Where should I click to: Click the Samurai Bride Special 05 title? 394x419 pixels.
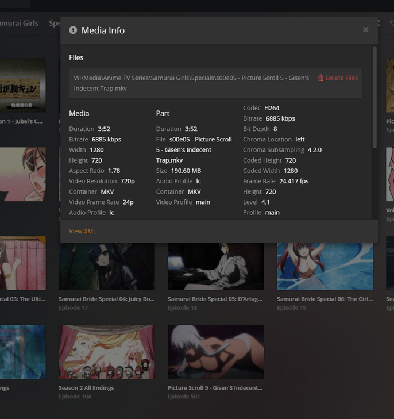[x=215, y=299]
